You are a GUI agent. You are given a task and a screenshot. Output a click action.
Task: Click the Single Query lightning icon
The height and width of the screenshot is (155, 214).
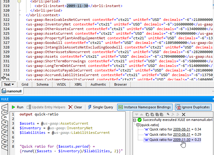point(90,107)
